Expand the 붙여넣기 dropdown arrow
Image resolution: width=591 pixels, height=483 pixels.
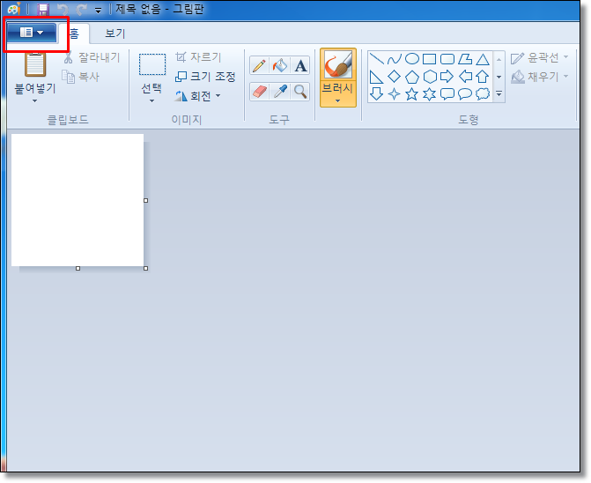[x=34, y=100]
